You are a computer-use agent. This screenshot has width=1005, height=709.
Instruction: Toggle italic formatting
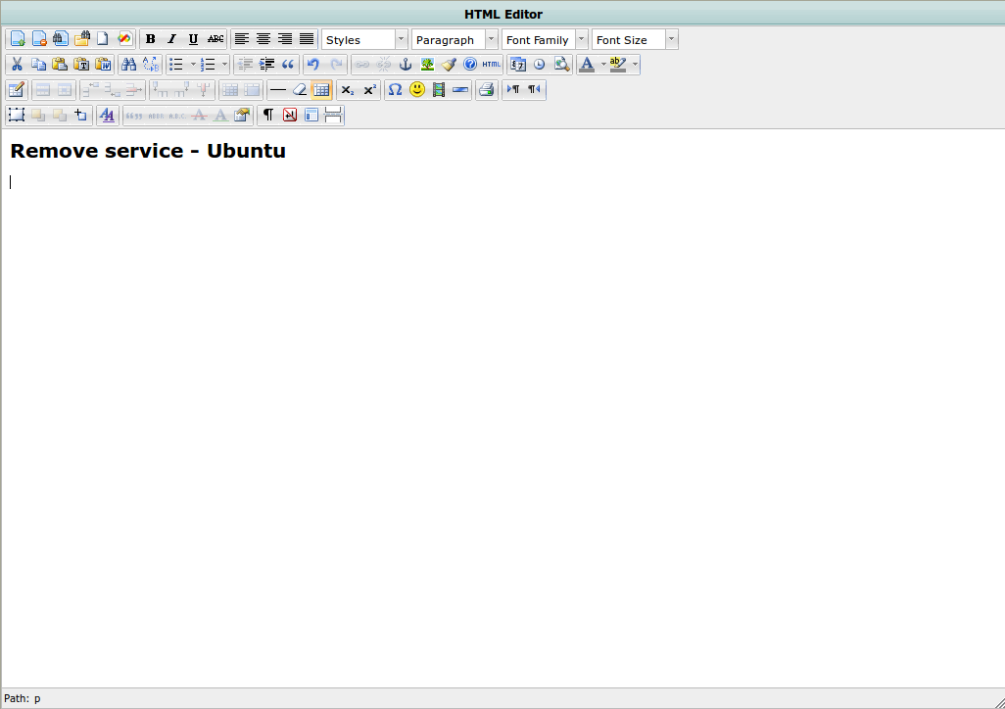[x=171, y=39]
